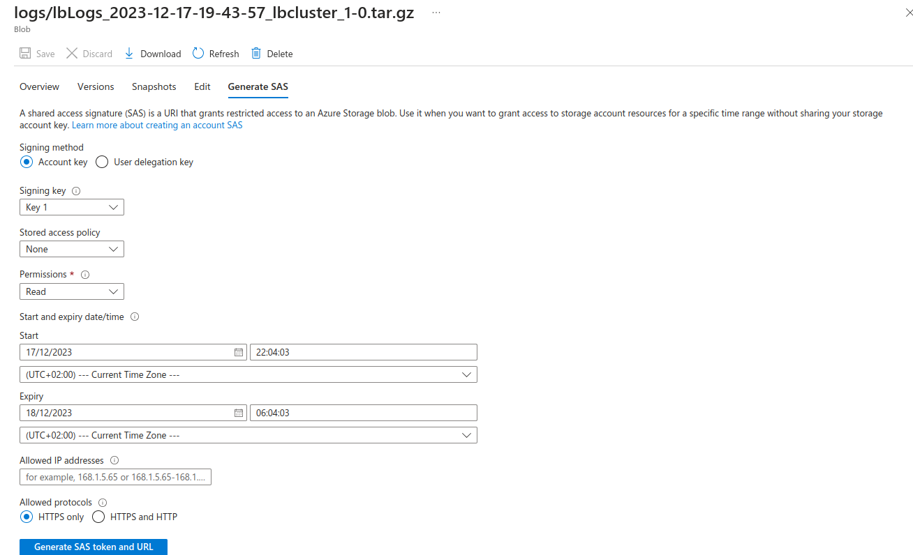
Task: Expand the Start time zone dropdown
Action: pos(248,374)
